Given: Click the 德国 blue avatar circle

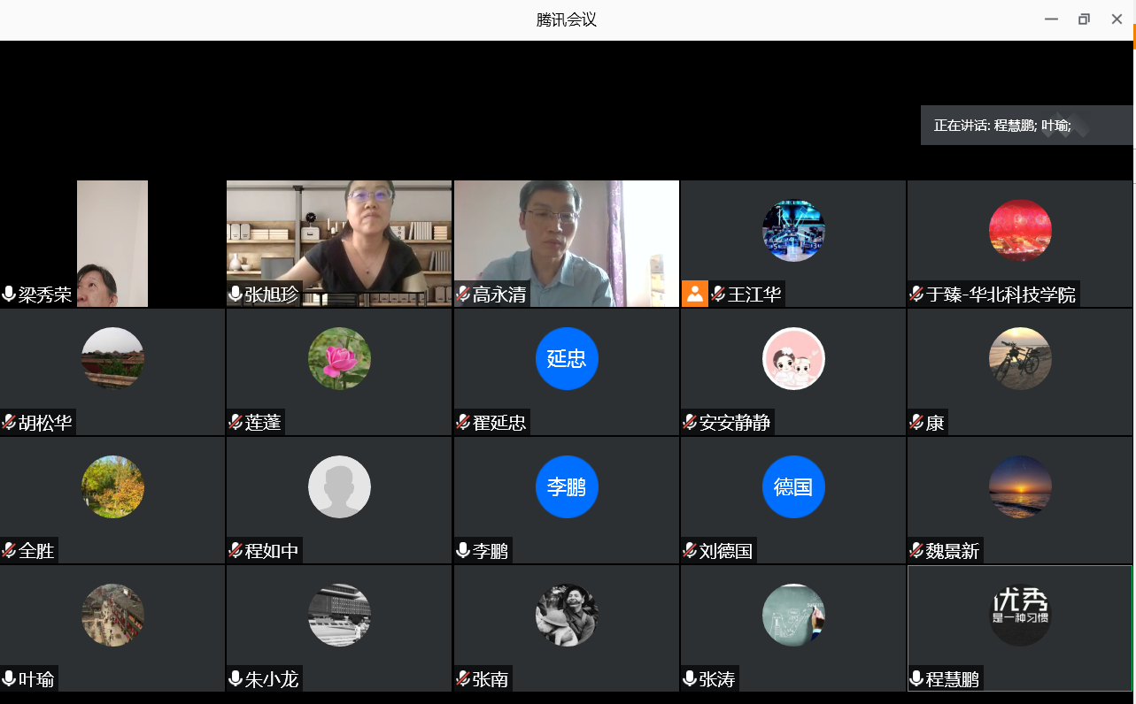Looking at the screenshot, I should click(x=793, y=486).
